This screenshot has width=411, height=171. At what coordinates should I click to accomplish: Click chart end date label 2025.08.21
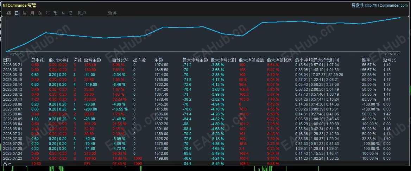click(392, 54)
